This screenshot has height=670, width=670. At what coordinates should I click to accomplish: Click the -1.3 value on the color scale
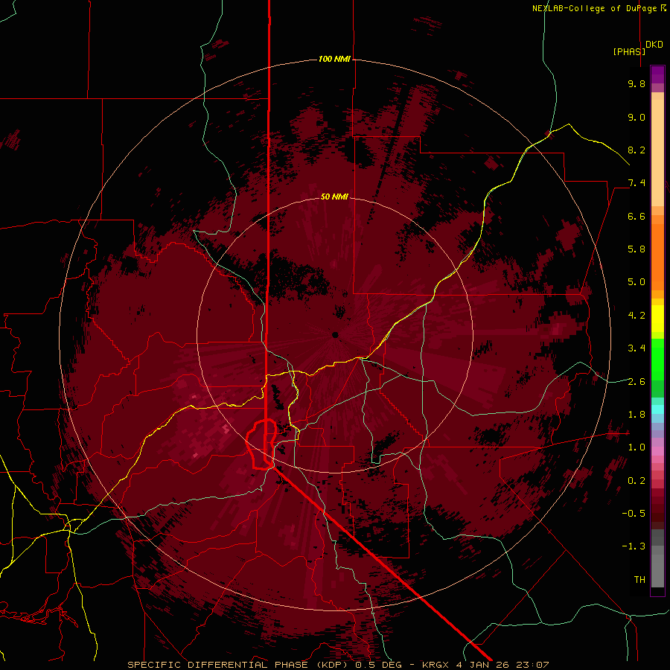coord(634,546)
